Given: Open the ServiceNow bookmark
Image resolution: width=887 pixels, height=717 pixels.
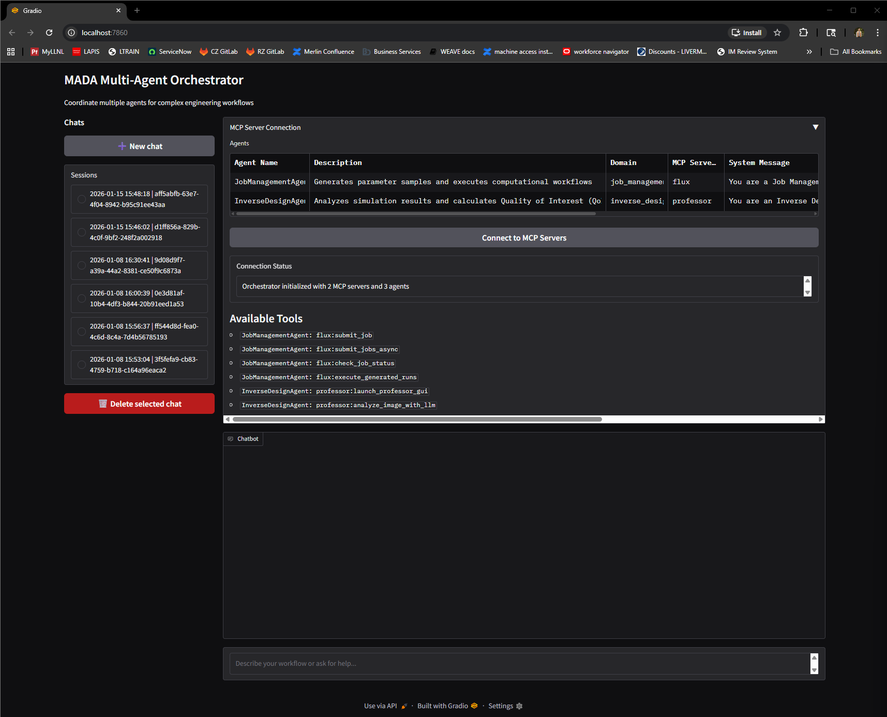Looking at the screenshot, I should tap(170, 52).
